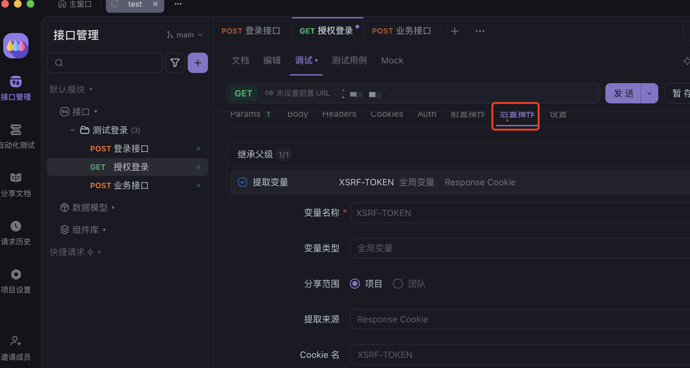This screenshot has width=690, height=368.
Task: Add a new request tab
Action: pos(454,31)
